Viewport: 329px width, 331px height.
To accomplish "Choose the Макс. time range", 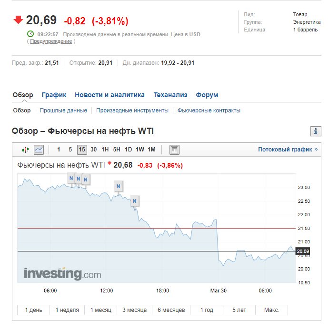I will (x=271, y=310).
